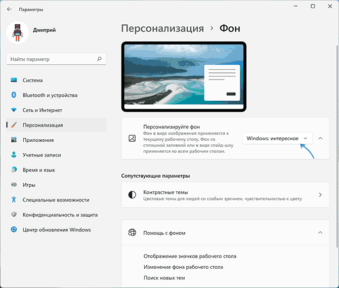The height and width of the screenshot is (288, 339).
Task: Open the Отображение значков рабочего стола link
Action: 190,256
